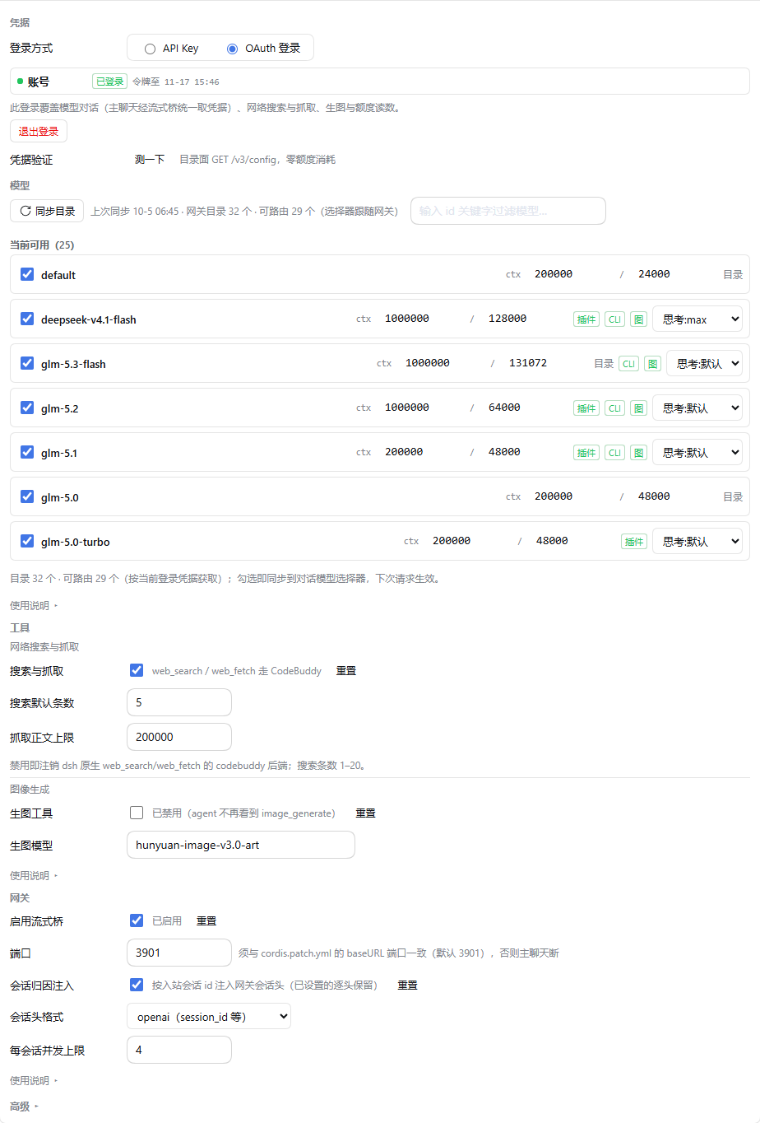Viewport: 760px width, 1123px height.
Task: Select the API Key login method
Action: point(150,49)
